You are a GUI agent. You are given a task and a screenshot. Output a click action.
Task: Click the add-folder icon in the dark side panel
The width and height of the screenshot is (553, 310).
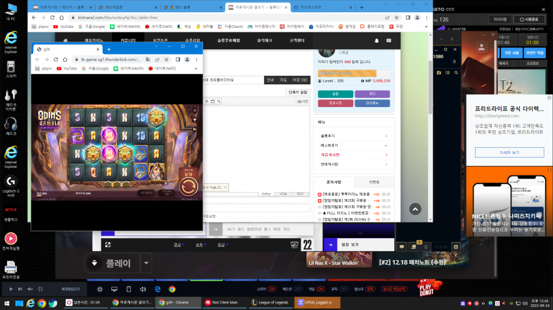[x=438, y=73]
